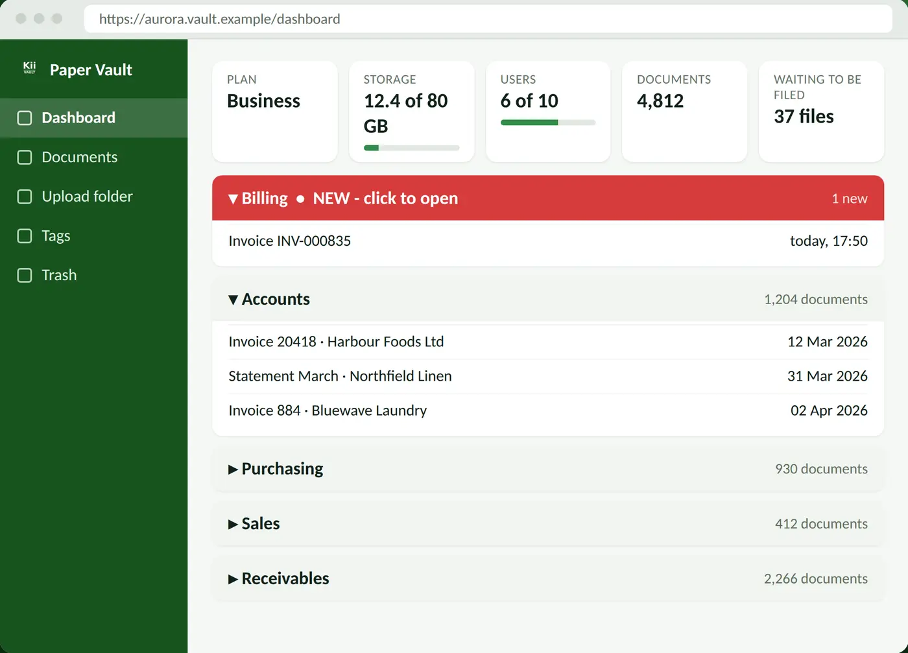Click the '12 Mar 2026' date
Viewport: 908px width, 653px height.
click(828, 342)
